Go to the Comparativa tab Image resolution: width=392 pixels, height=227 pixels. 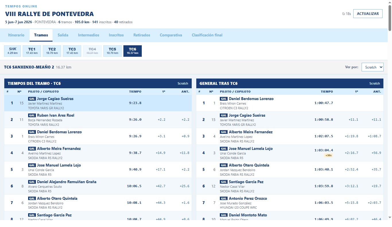click(x=171, y=35)
